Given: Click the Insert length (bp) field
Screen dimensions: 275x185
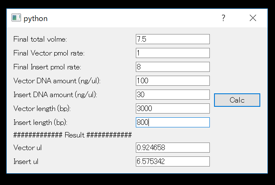Looking at the screenshot, I should tap(172, 122).
